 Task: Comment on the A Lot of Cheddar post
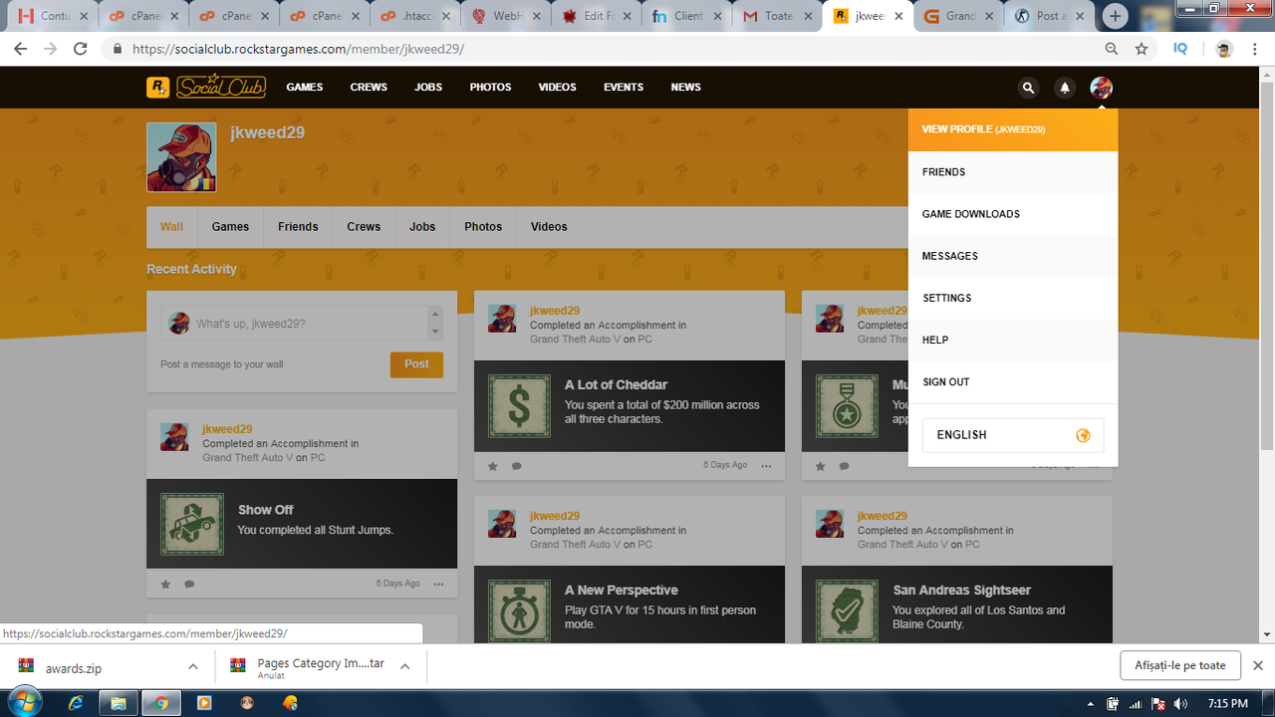tap(517, 466)
